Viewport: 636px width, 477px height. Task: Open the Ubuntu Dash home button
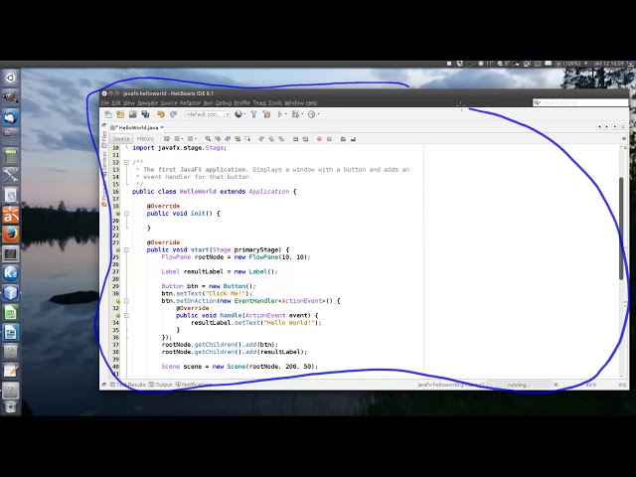[x=11, y=78]
